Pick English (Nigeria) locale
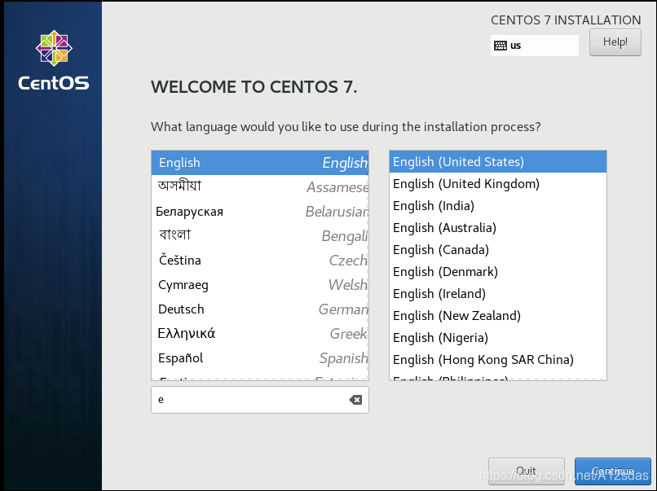The width and height of the screenshot is (657, 491). (498, 337)
